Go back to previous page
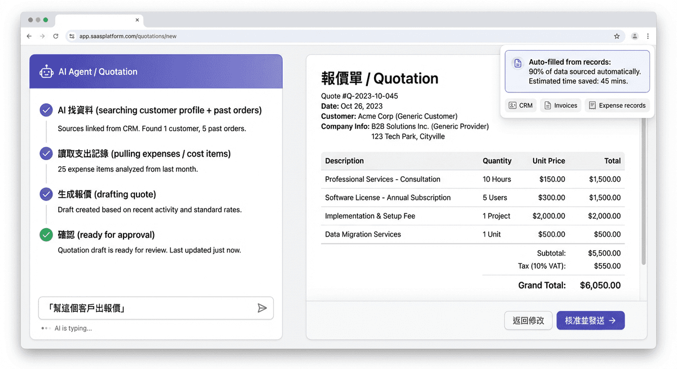Image resolution: width=677 pixels, height=369 pixels. tap(29, 36)
